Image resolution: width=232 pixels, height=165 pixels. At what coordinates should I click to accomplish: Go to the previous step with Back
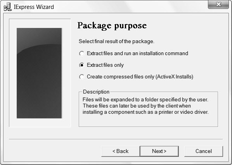120,151
